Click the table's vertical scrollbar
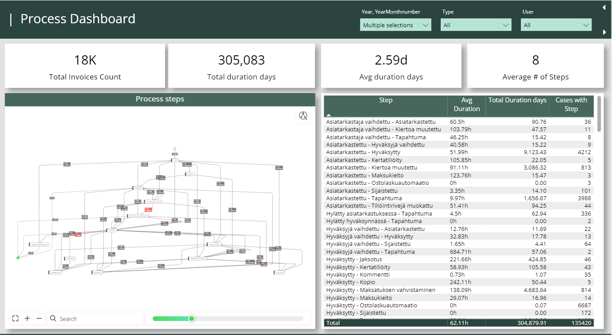 tap(599, 114)
